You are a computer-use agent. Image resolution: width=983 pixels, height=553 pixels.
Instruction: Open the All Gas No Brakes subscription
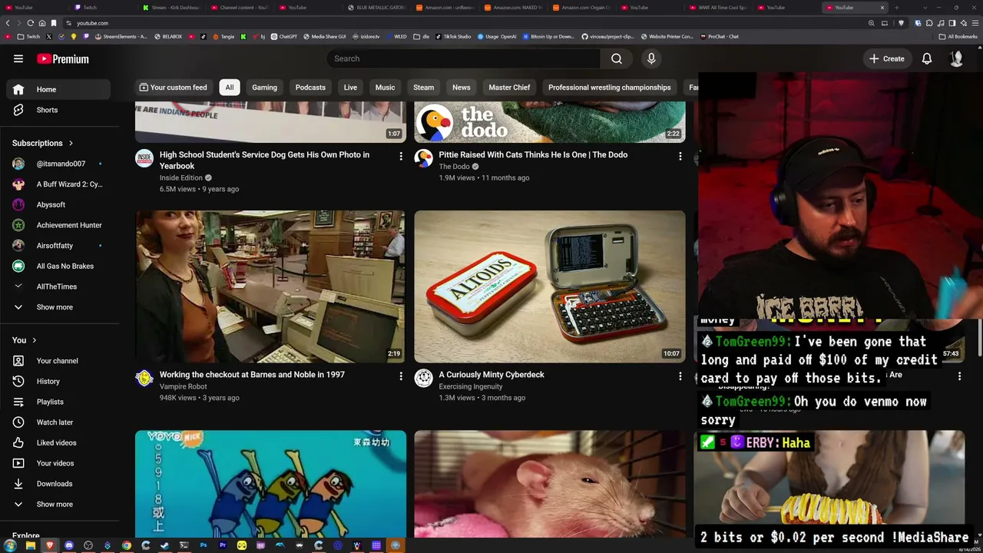pyautogui.click(x=58, y=266)
